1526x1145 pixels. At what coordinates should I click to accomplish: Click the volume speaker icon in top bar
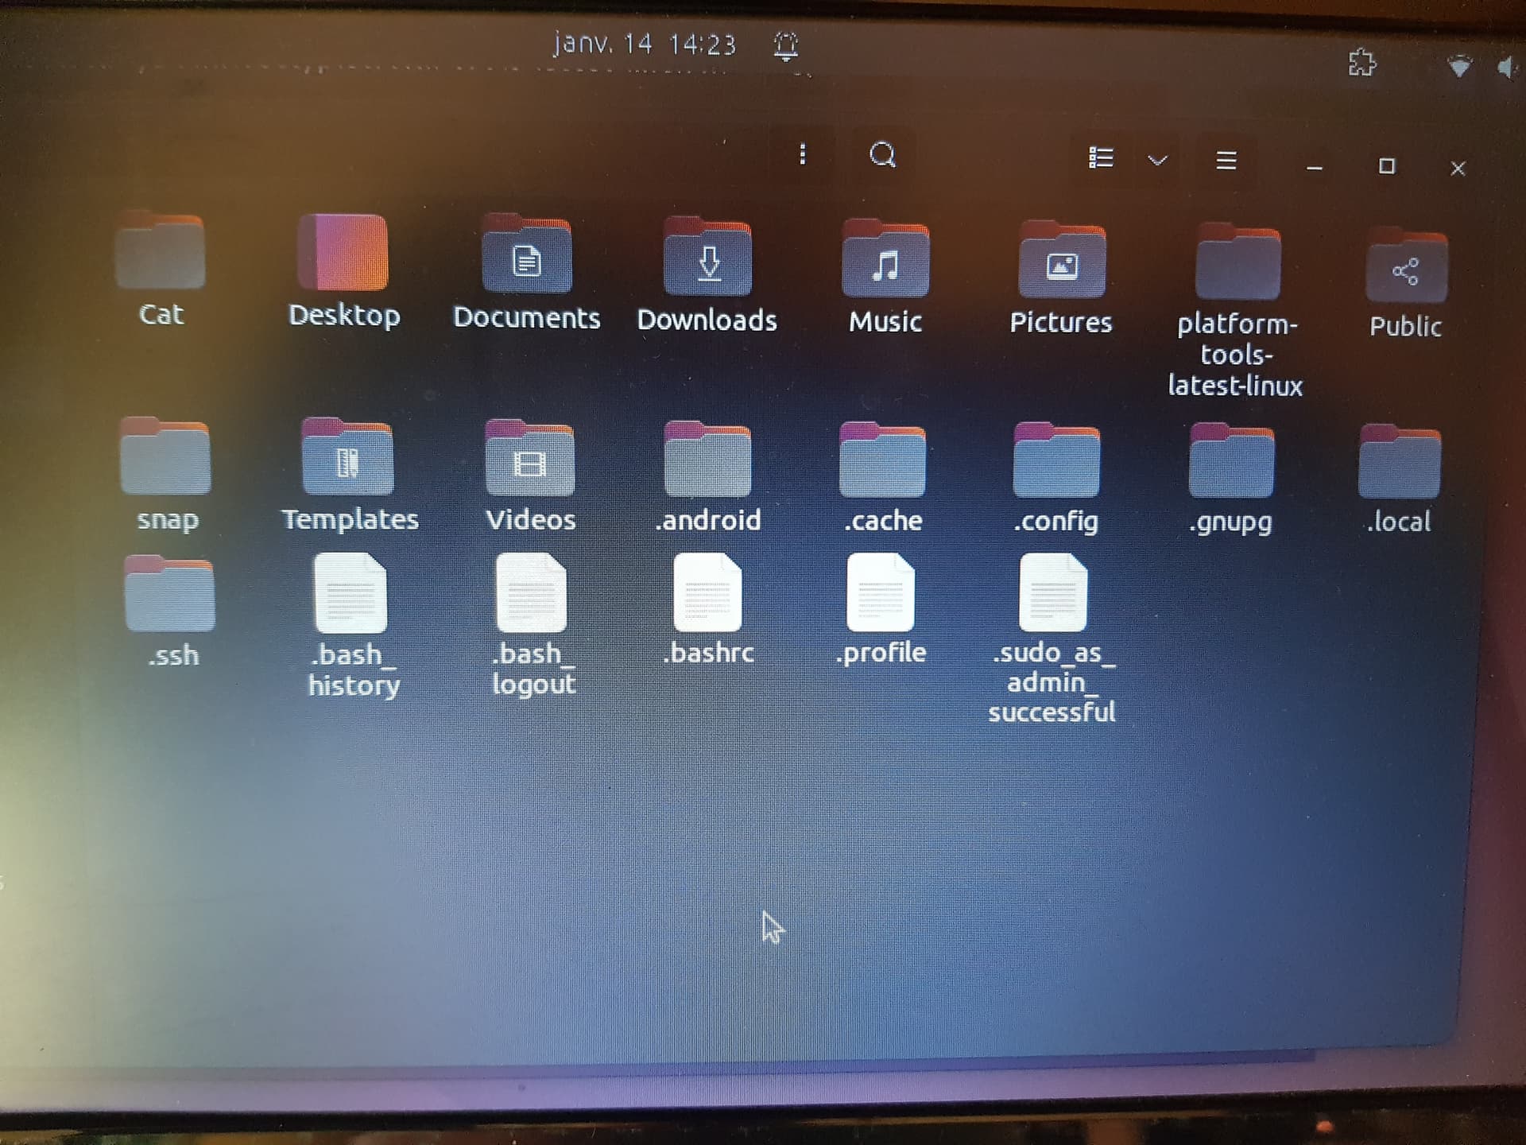pos(1507,68)
